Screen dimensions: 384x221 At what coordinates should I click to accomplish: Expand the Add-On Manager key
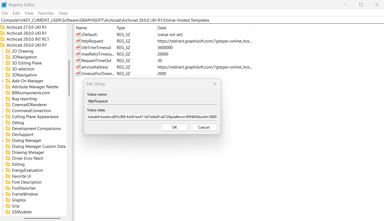coord(2,81)
